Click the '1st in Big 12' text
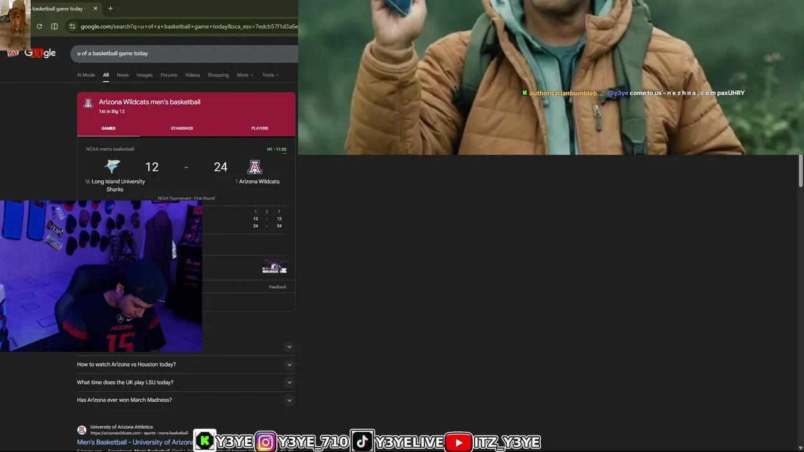Viewport: 804px width, 452px height. point(112,112)
